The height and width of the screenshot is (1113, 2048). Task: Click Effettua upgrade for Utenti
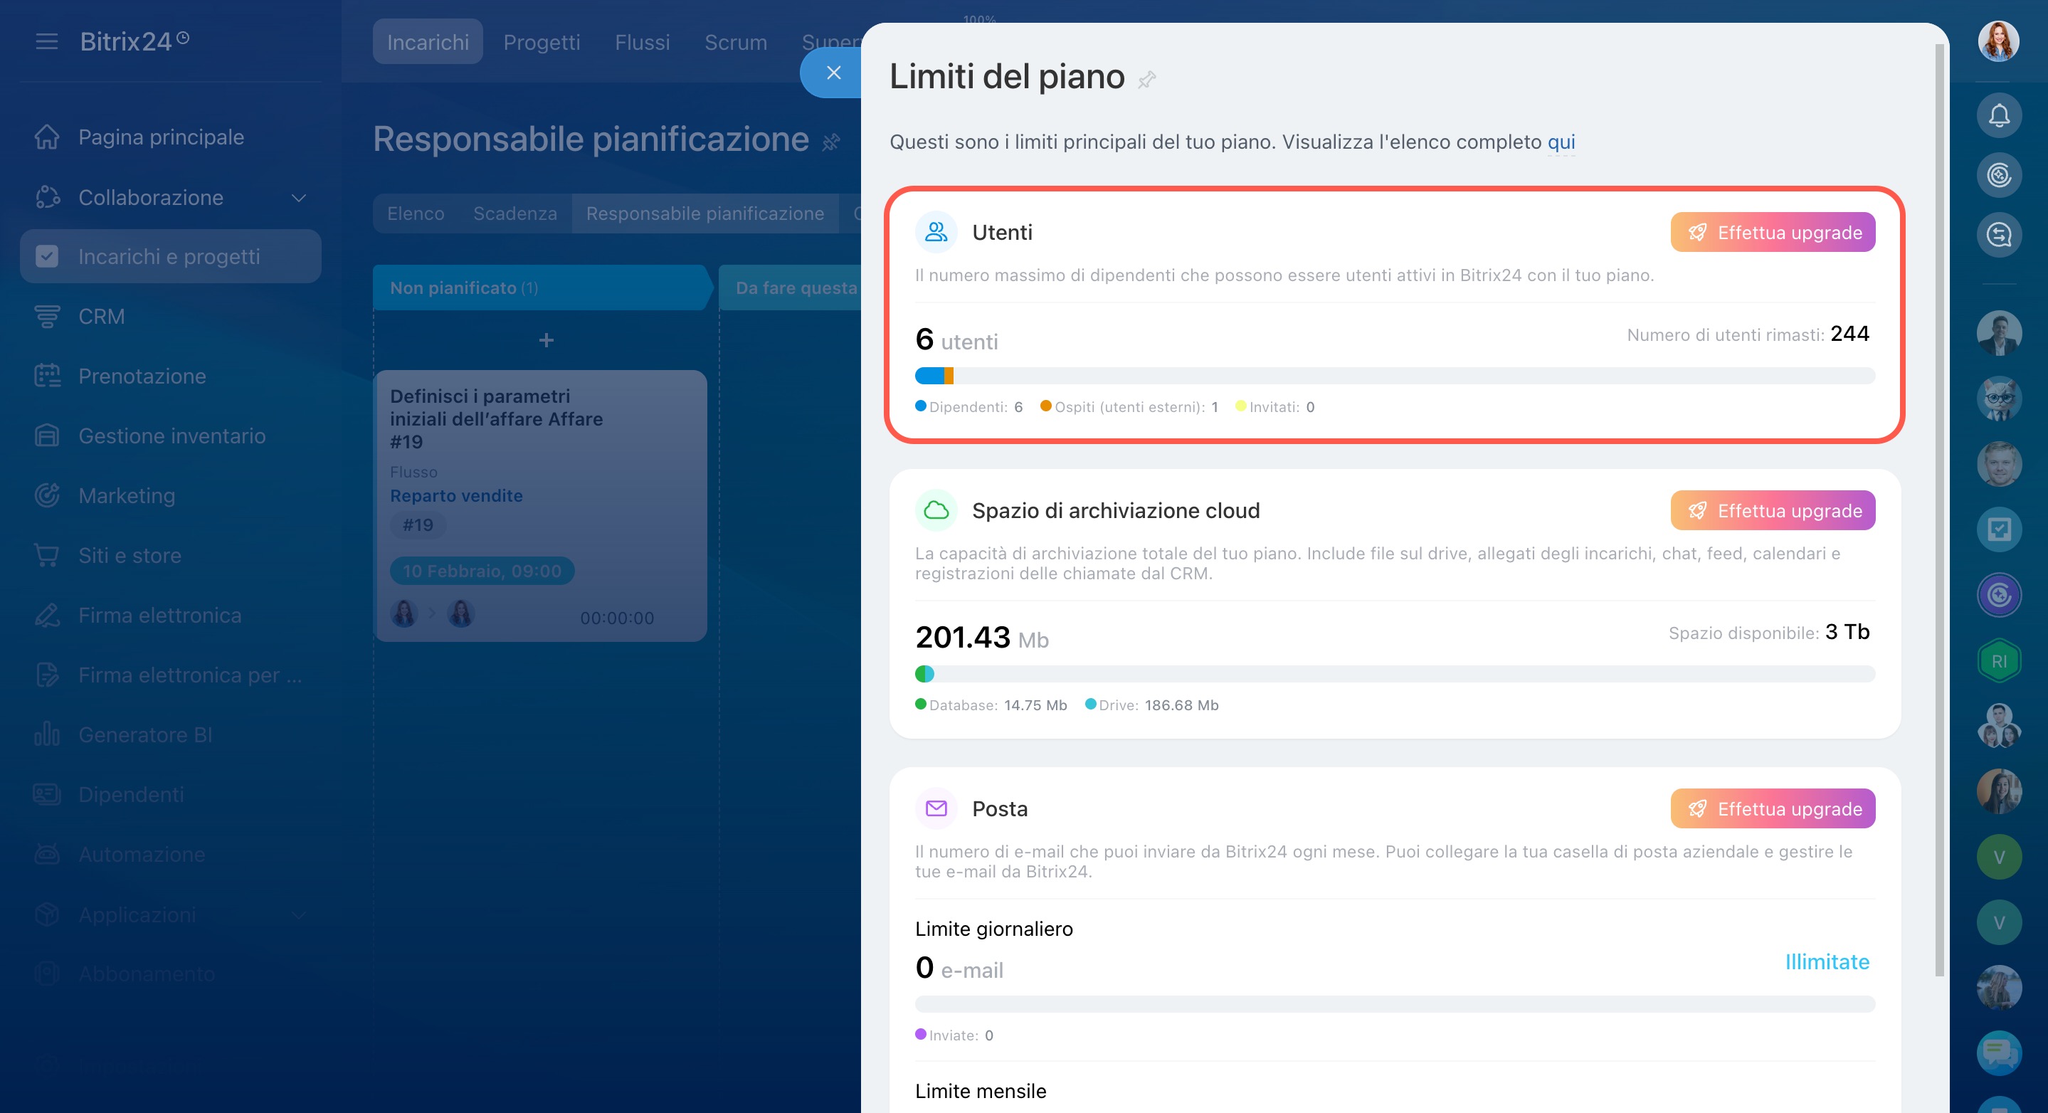click(1772, 232)
